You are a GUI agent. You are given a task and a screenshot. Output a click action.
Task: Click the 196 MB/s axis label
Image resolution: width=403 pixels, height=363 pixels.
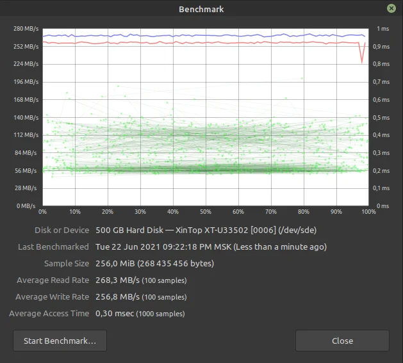coord(26,82)
